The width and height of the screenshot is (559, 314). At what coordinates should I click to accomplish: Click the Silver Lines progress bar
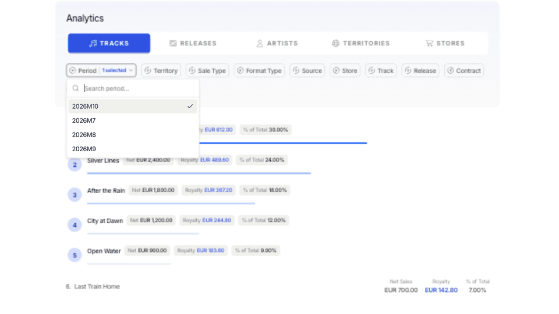coord(199,173)
